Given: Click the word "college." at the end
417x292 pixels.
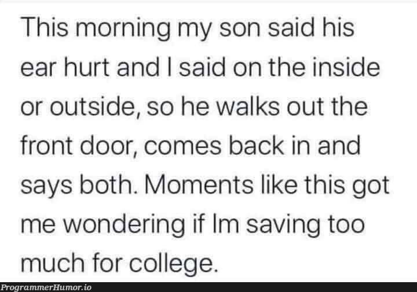Looking at the screenshot, I should click(174, 264).
